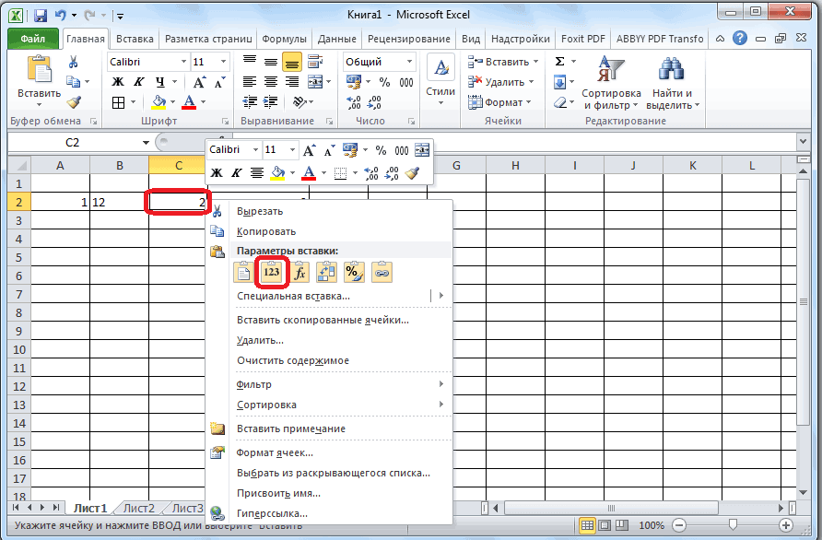Click the Paste Link chain icon
This screenshot has height=540, width=822.
382,272
